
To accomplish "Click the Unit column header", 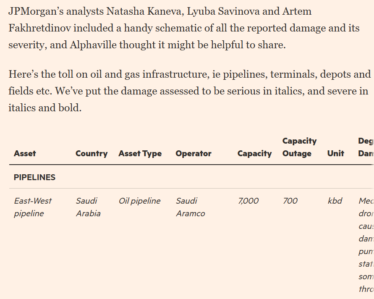I will [x=335, y=154].
